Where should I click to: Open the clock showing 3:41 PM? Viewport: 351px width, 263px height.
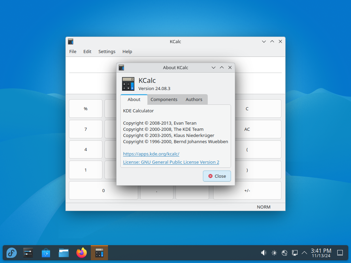(321, 253)
